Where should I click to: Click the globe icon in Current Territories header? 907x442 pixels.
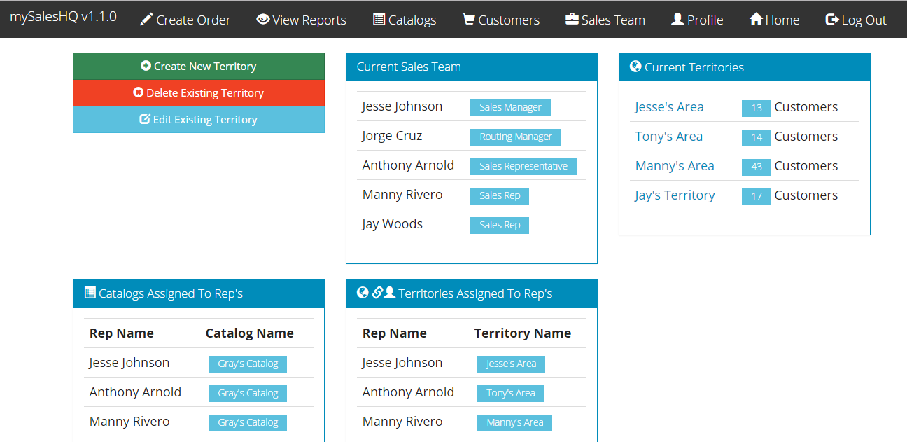point(635,67)
